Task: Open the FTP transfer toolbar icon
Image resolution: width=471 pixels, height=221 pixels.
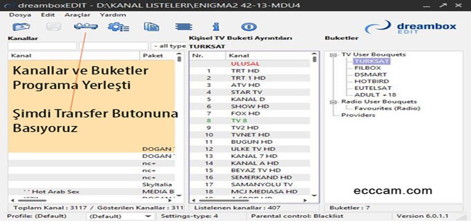Action: pyautogui.click(x=86, y=27)
